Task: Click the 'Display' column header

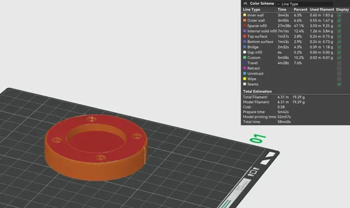Action: click(x=342, y=9)
